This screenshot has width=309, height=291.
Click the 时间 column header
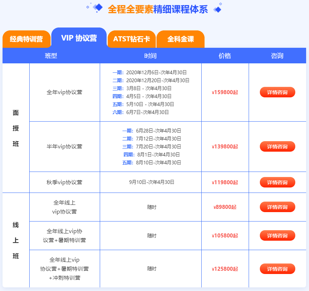tap(150, 56)
